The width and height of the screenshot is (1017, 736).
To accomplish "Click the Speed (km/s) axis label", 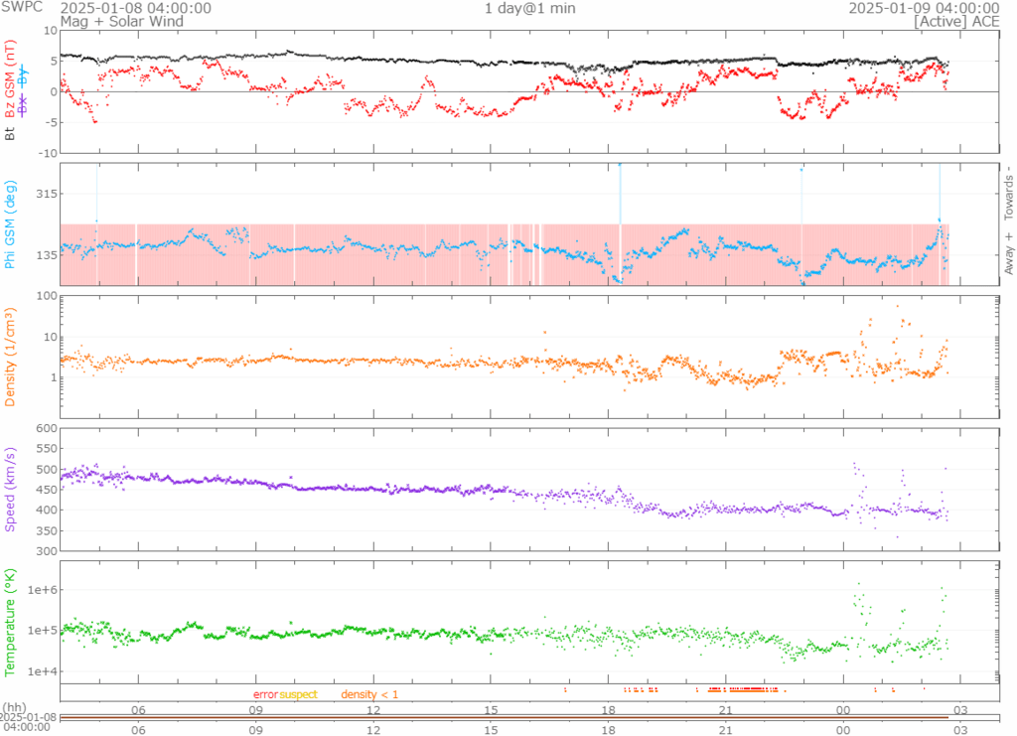I will pos(10,490).
